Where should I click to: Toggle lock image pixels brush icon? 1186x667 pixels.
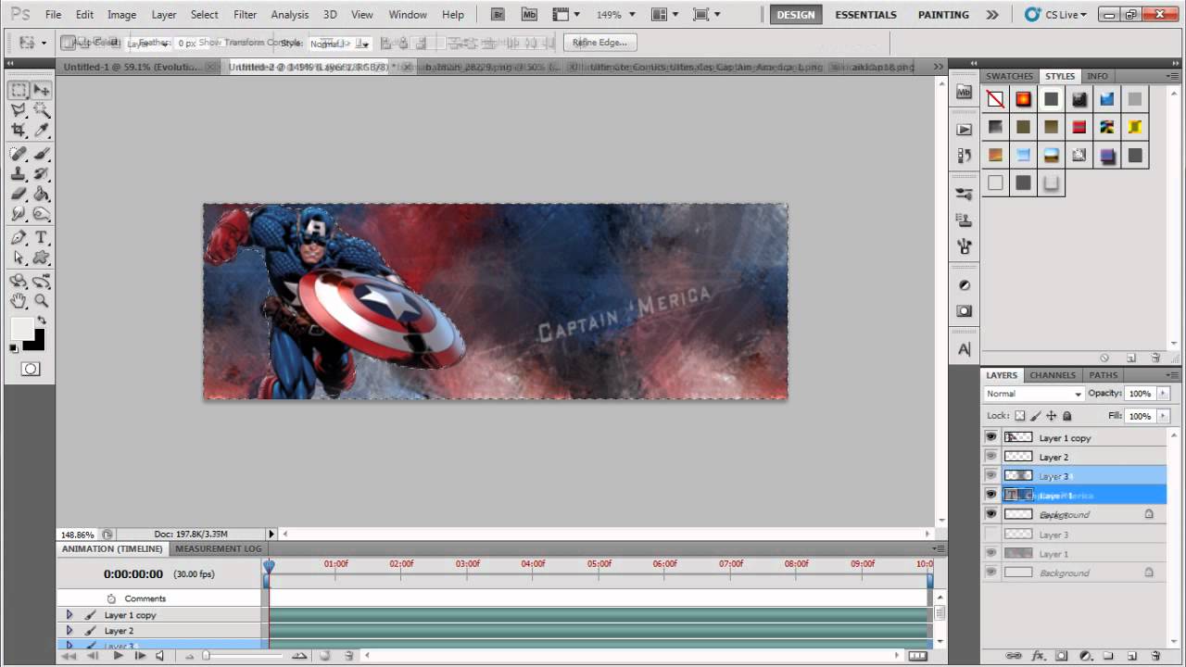point(1036,416)
